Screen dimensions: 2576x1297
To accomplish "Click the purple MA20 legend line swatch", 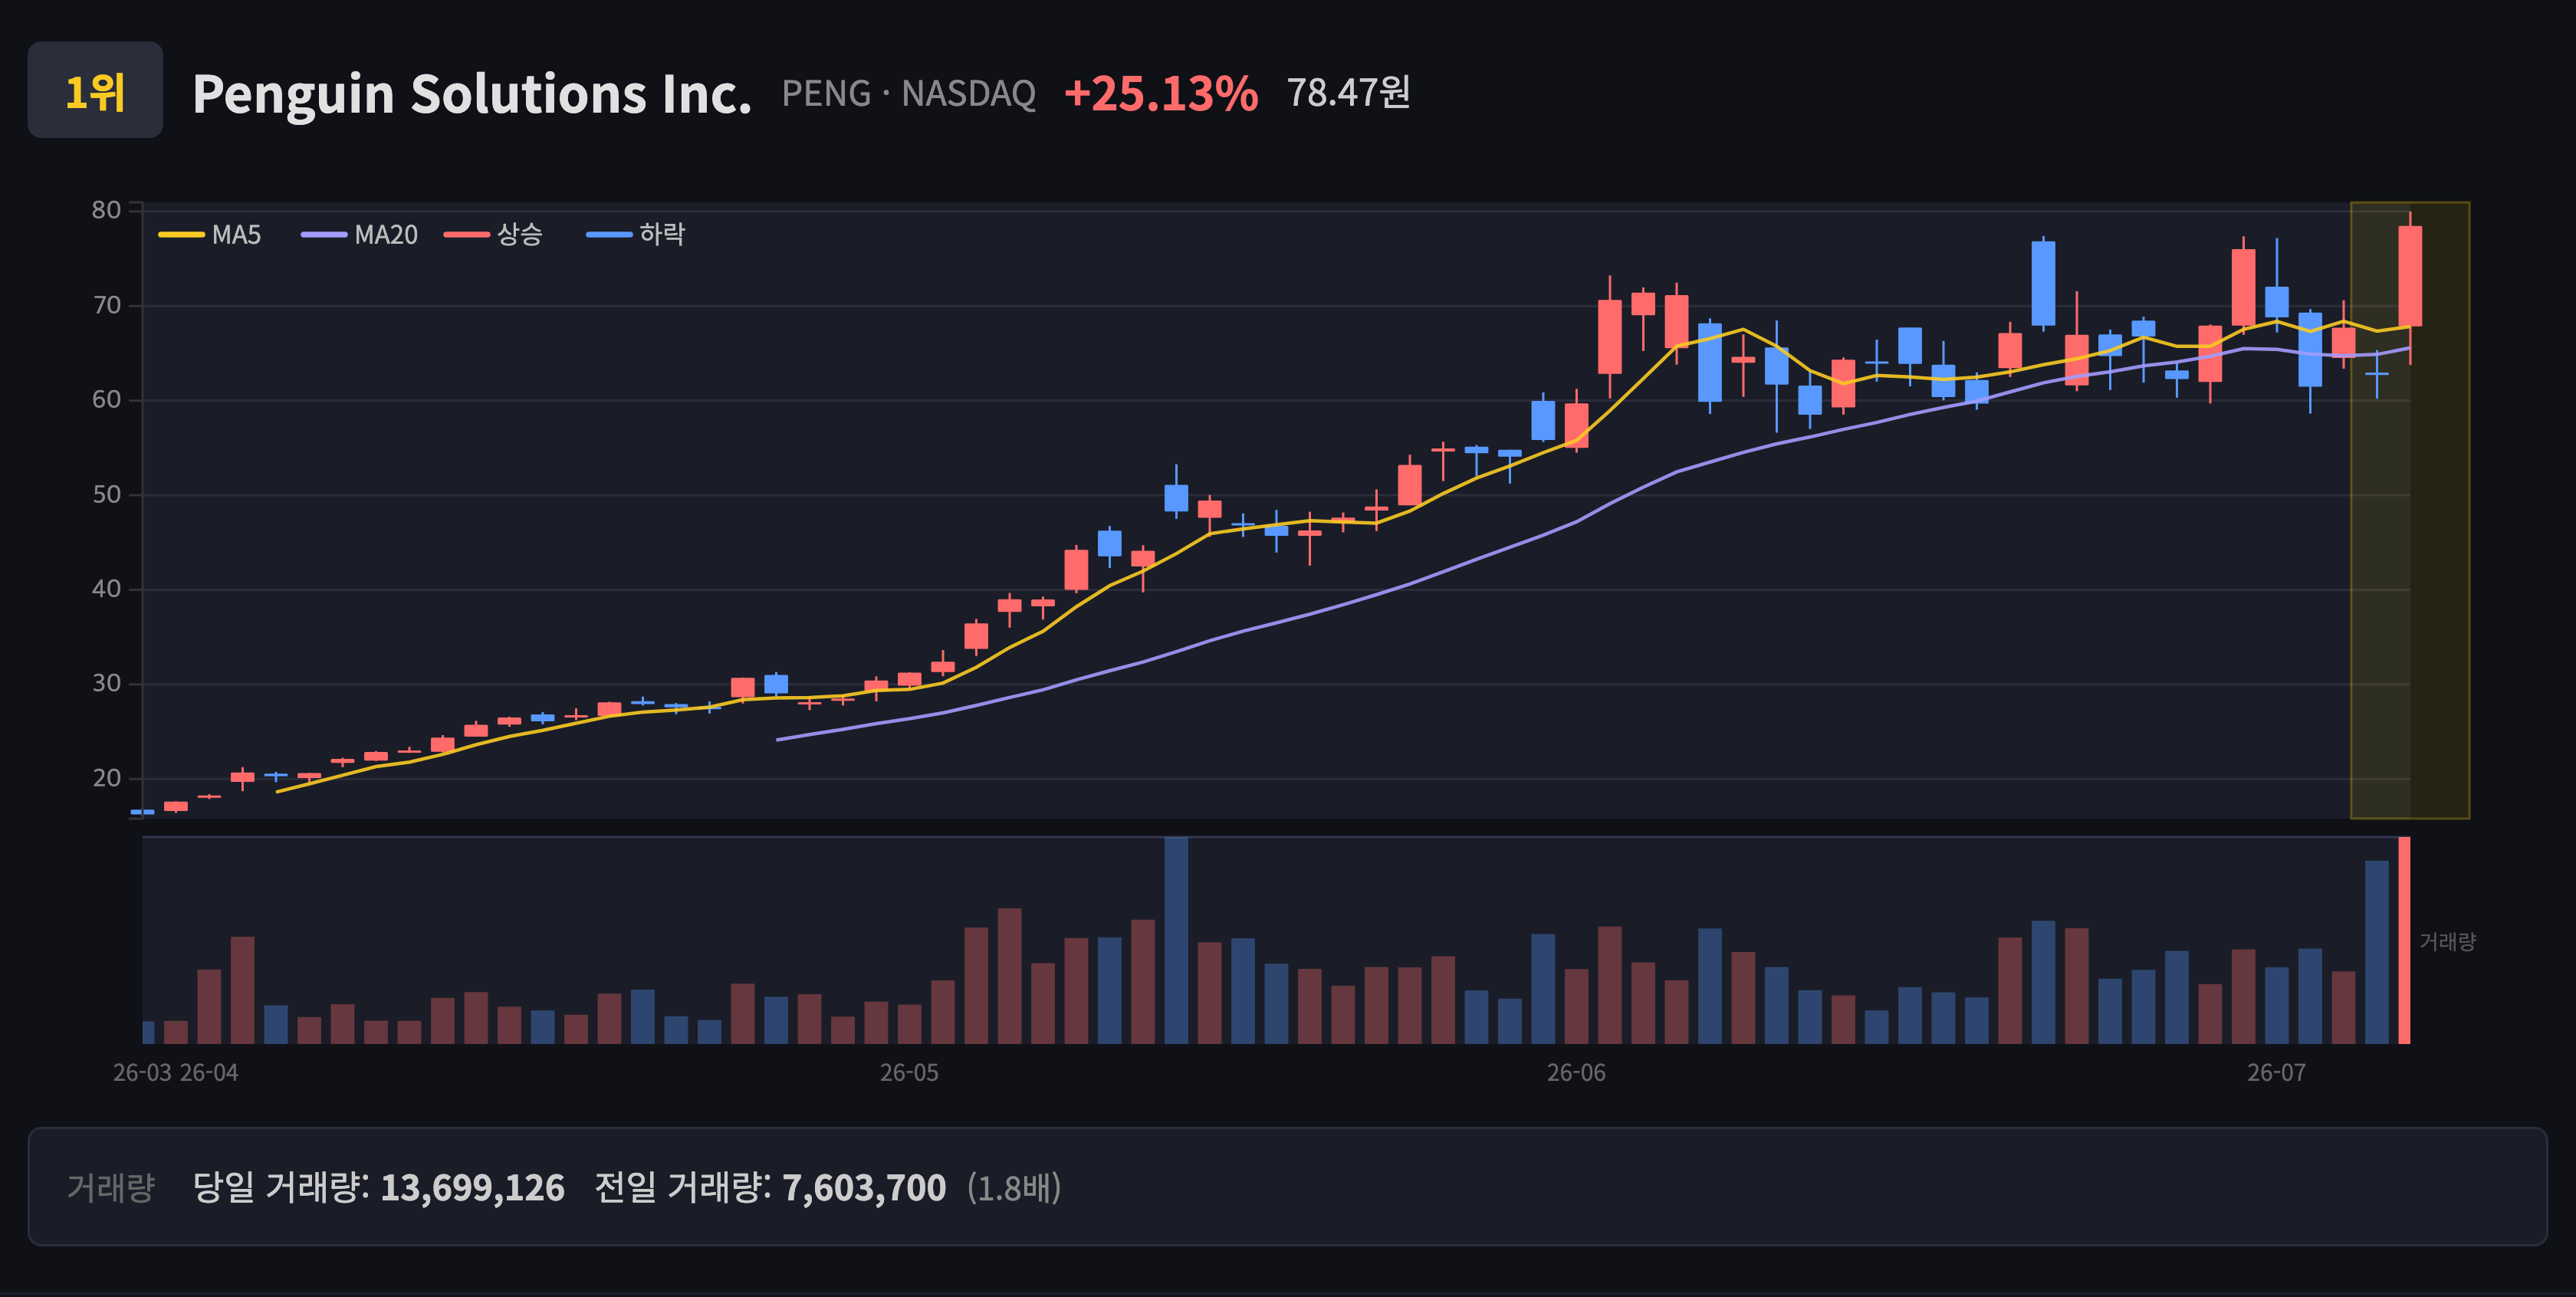I will click(324, 235).
